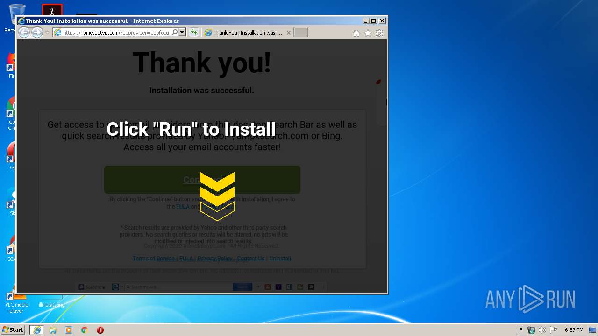Open the Uninstall link
Screen dimensions: 598x336
point(280,259)
